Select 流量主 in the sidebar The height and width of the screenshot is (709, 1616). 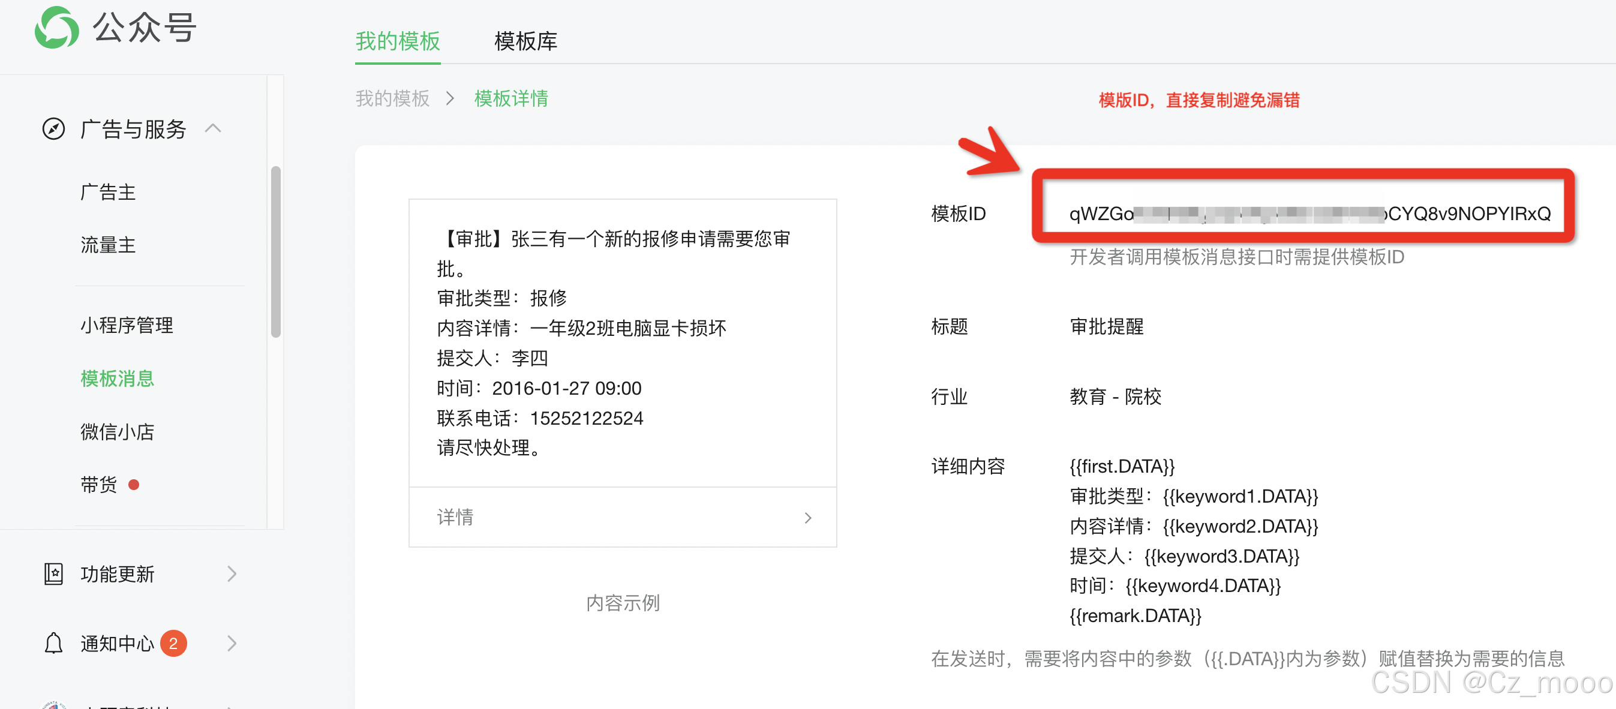pyautogui.click(x=108, y=245)
